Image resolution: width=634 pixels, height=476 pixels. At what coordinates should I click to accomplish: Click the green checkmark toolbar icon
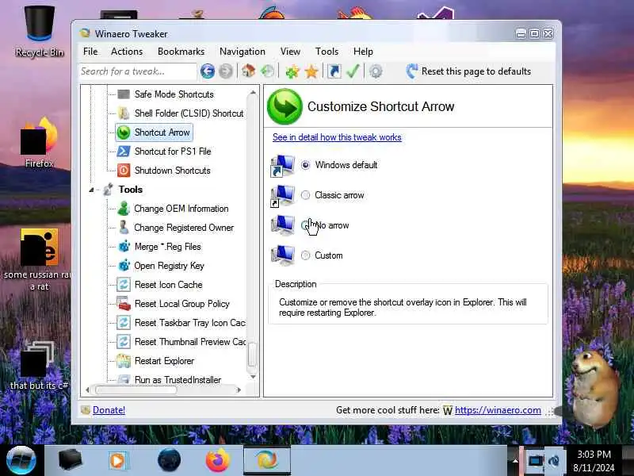click(353, 71)
